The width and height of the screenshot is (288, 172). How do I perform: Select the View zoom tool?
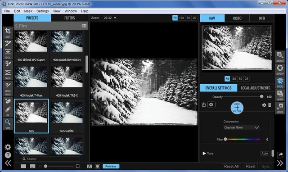8,124
